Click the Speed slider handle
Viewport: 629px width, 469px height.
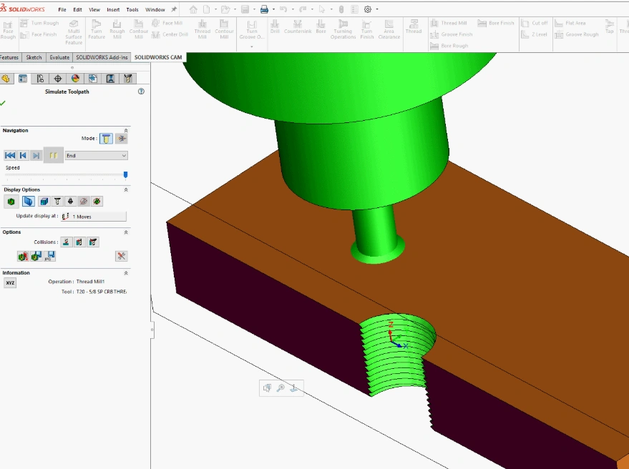125,174
